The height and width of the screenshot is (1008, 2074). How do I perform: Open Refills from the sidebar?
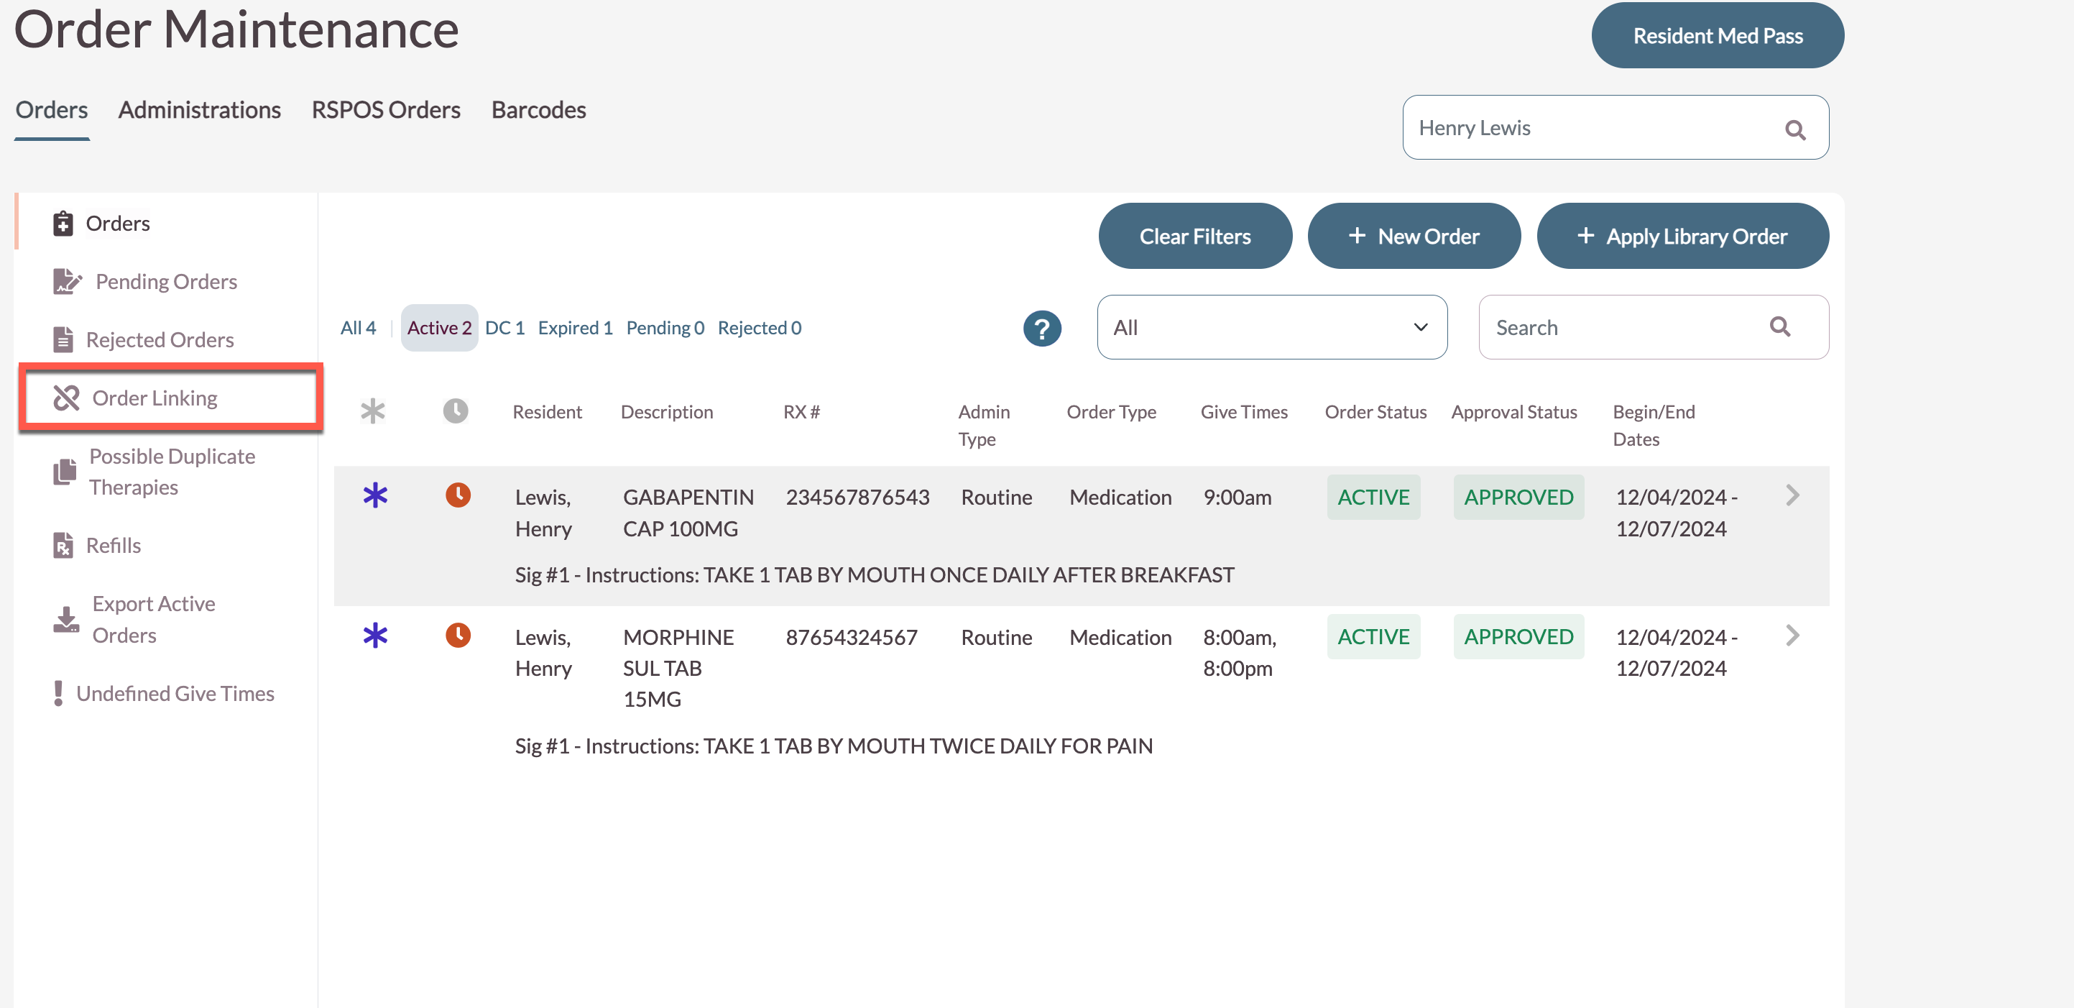pyautogui.click(x=113, y=546)
